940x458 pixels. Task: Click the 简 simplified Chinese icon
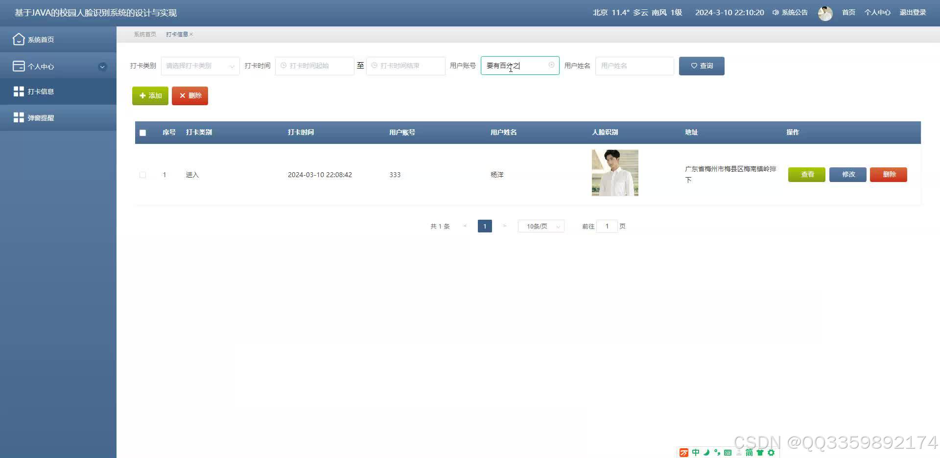point(749,453)
